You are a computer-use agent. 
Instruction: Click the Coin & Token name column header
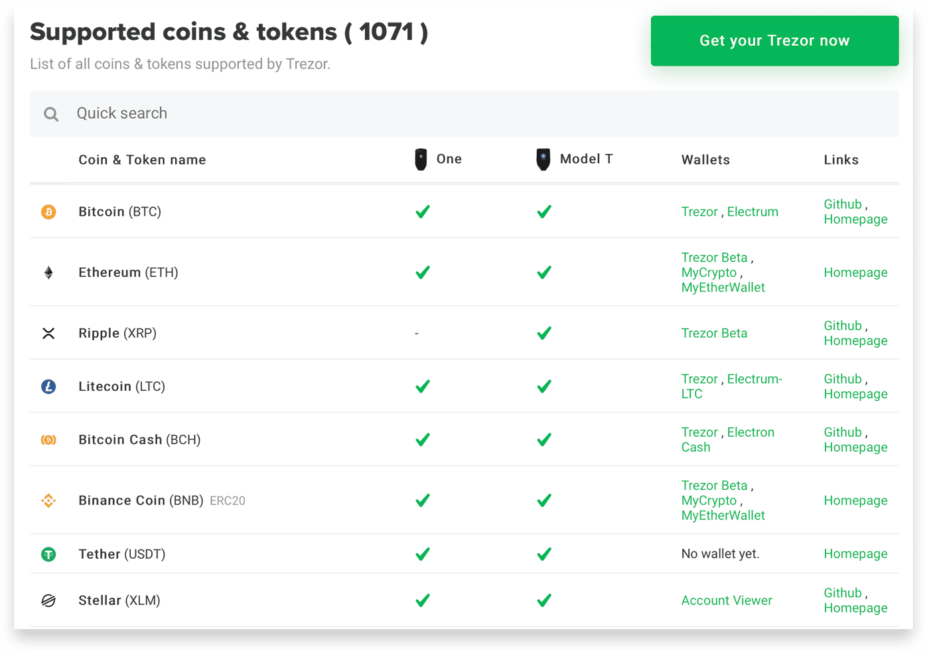coord(142,160)
